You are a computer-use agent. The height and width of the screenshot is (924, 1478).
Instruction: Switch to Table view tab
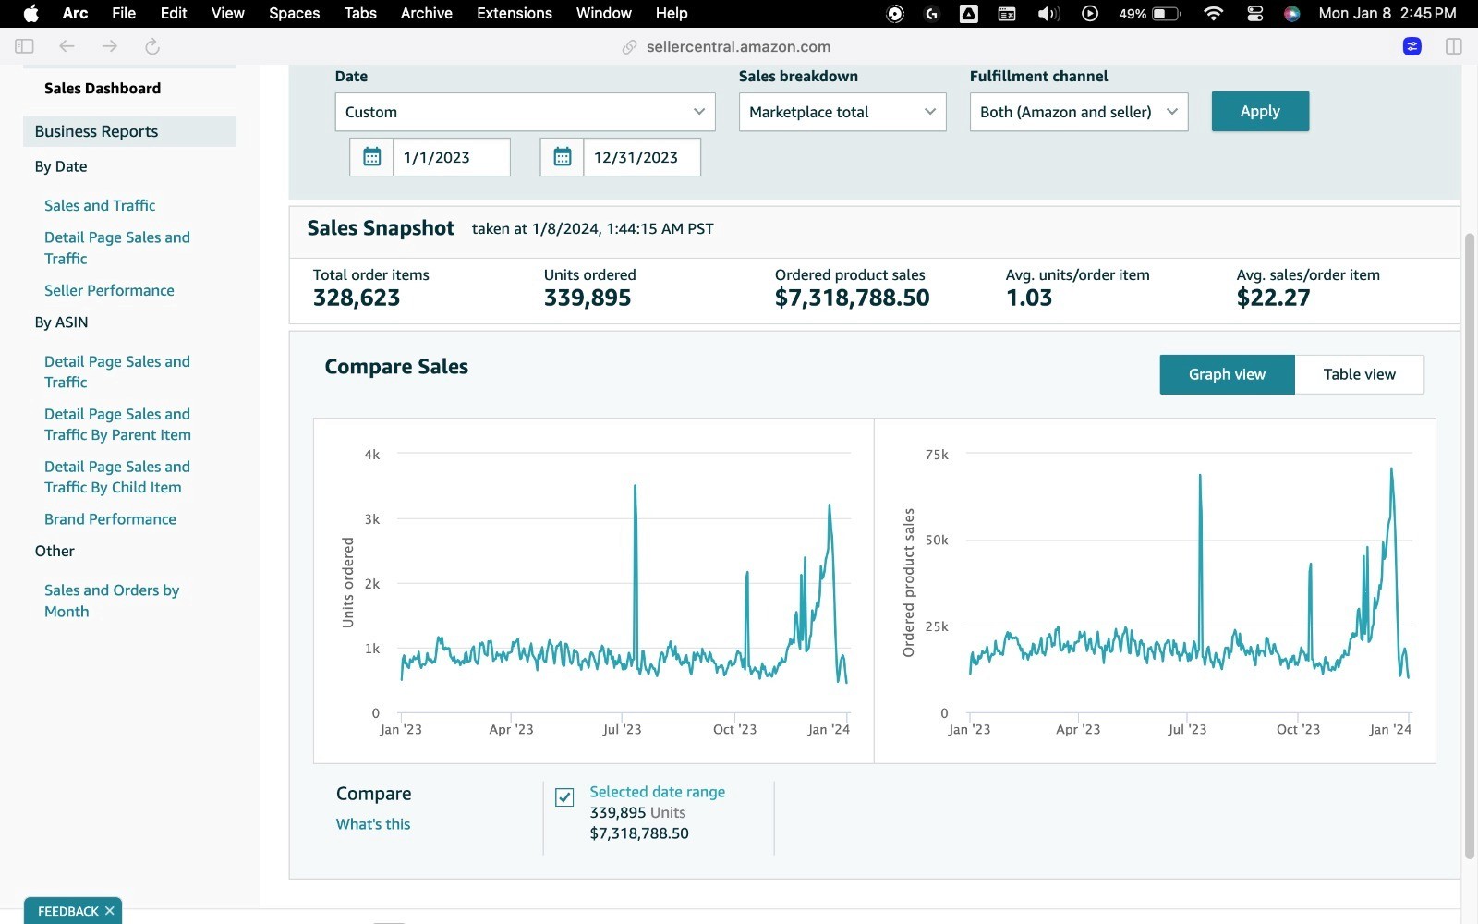(x=1359, y=374)
